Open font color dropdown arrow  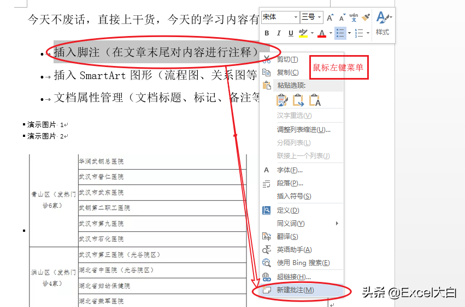pos(331,33)
